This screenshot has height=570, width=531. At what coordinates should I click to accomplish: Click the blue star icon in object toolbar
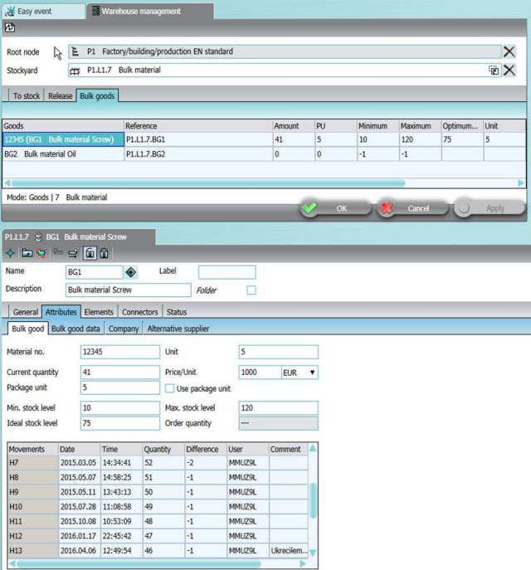point(10,253)
